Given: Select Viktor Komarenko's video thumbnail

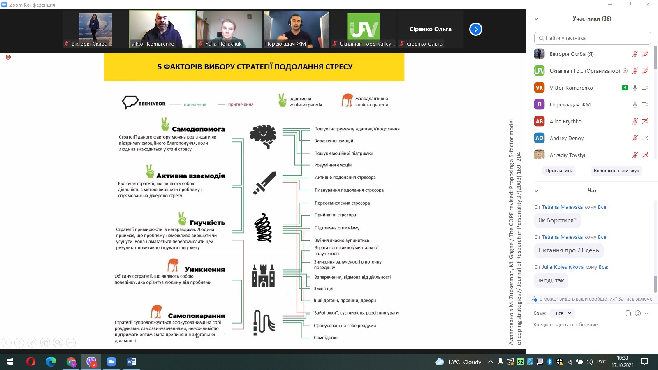Looking at the screenshot, I should pyautogui.click(x=162, y=29).
